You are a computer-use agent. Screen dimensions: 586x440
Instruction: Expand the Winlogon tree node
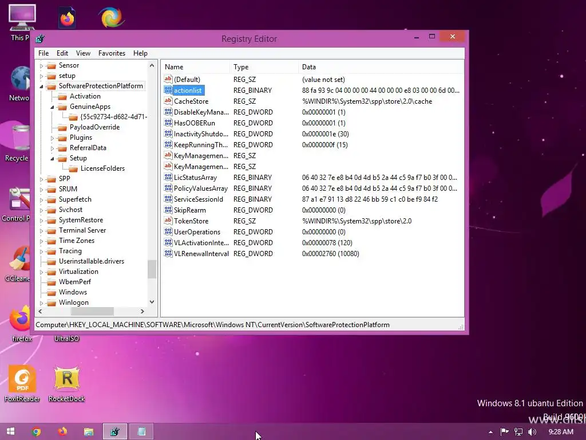click(x=41, y=303)
